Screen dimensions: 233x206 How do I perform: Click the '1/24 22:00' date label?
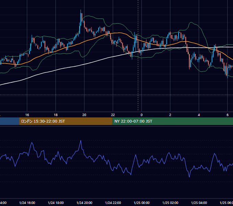coord(113,203)
